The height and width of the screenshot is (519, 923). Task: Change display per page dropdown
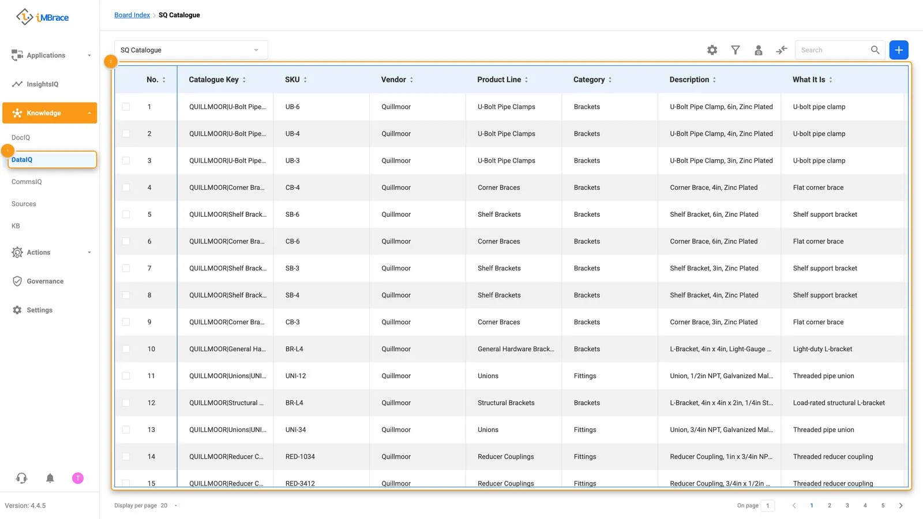(169, 506)
